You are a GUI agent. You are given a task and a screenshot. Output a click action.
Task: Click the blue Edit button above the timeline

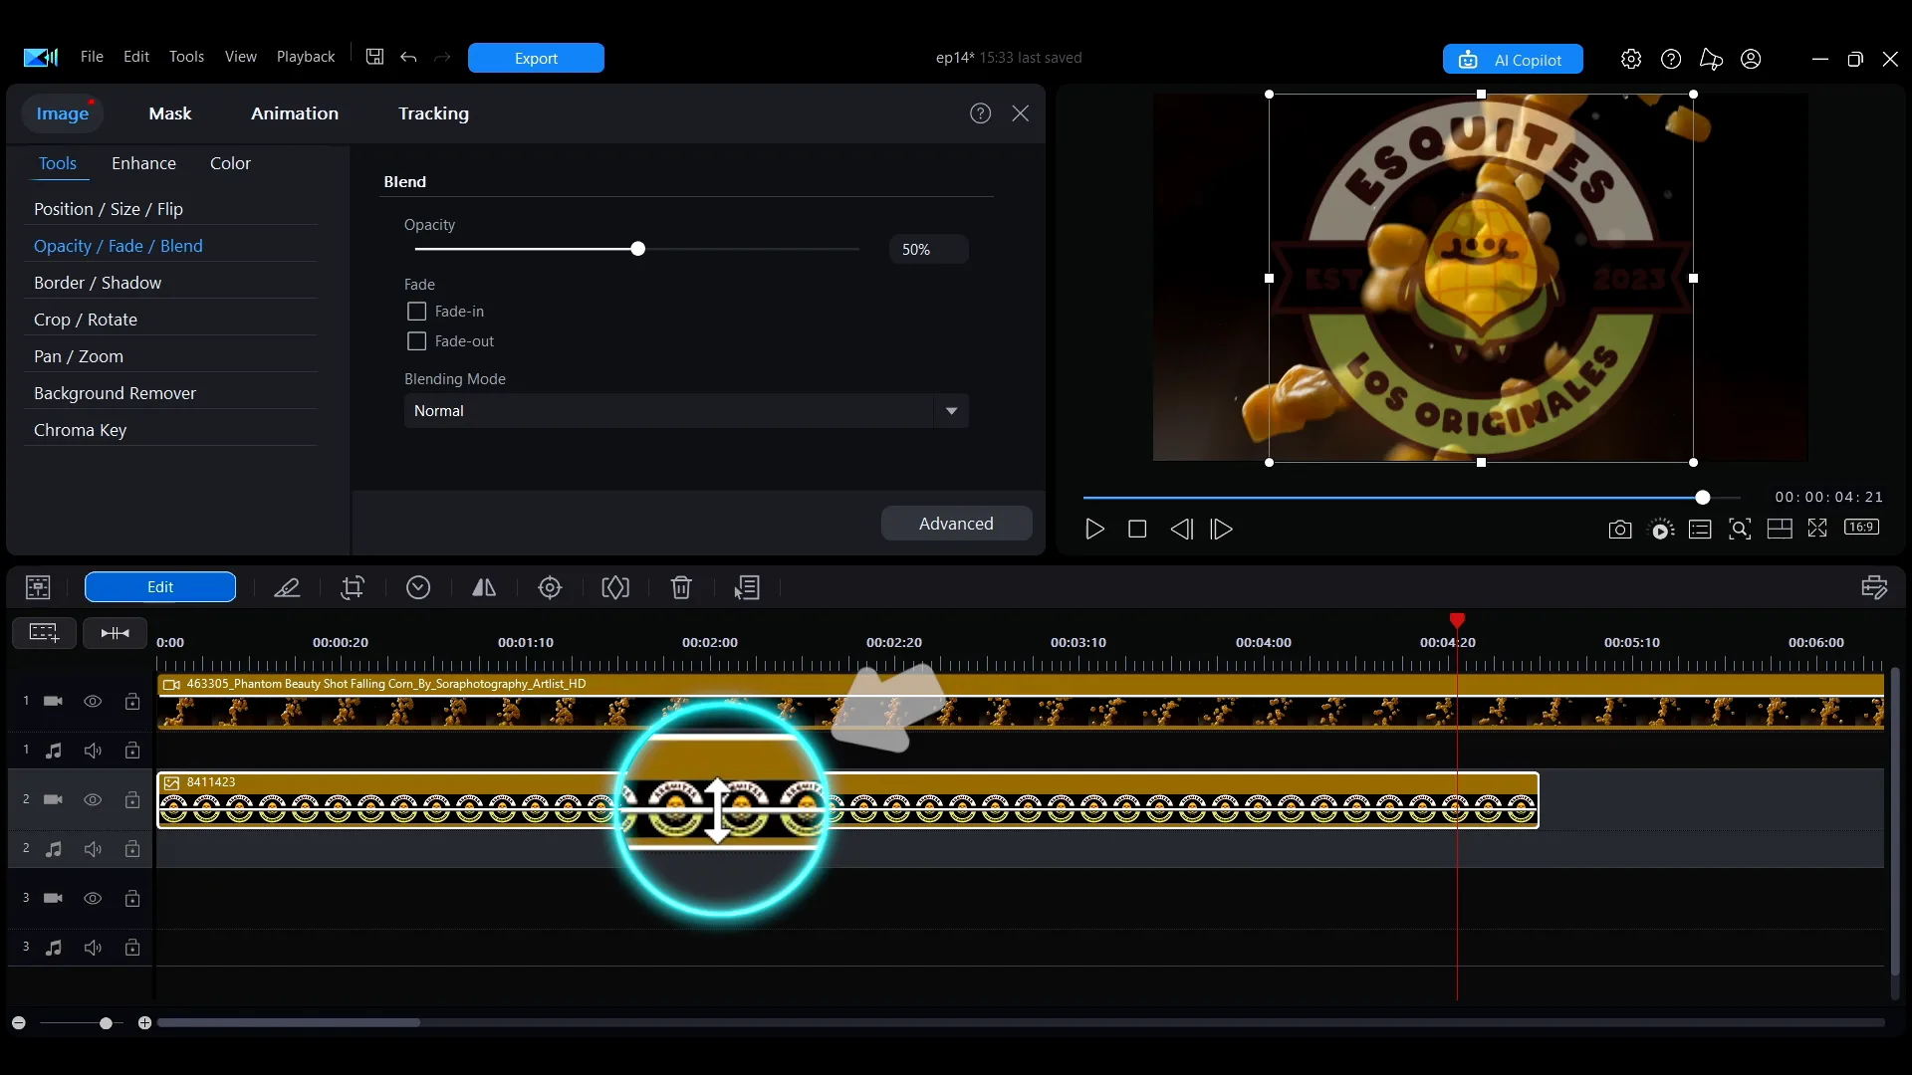[160, 587]
